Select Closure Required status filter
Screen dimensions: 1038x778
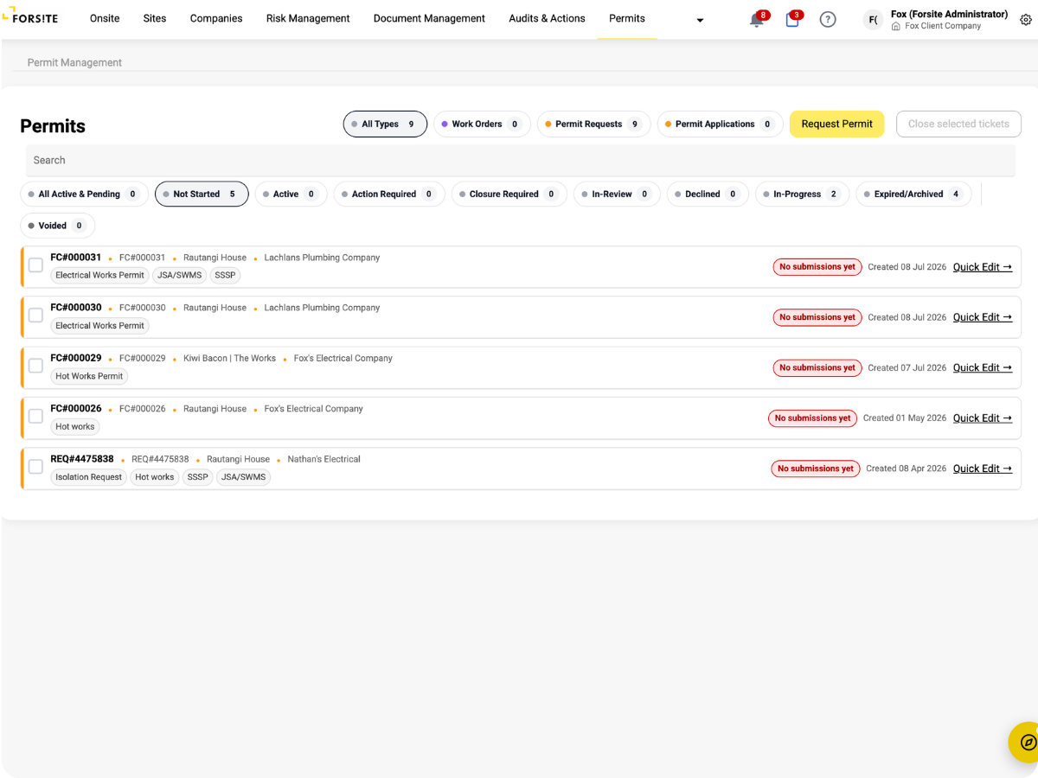(509, 194)
